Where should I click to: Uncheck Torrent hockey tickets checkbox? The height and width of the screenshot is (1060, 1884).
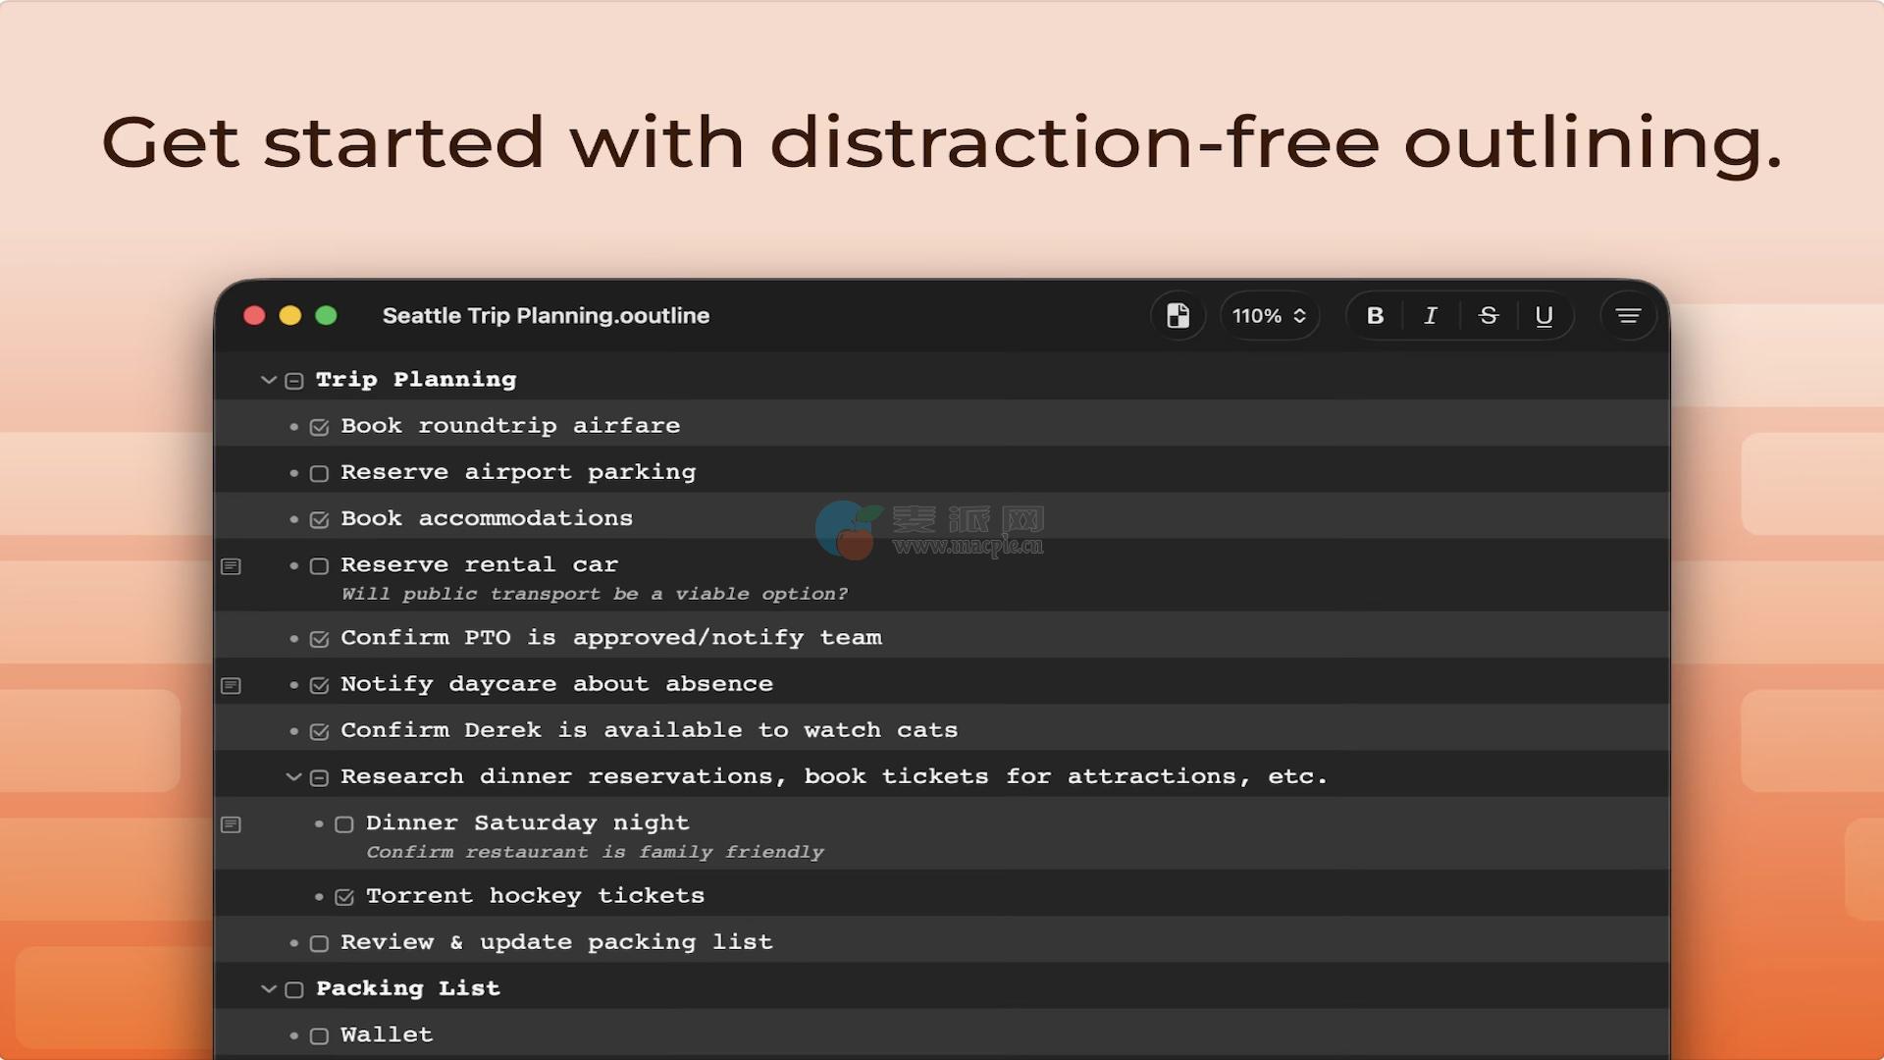(344, 897)
